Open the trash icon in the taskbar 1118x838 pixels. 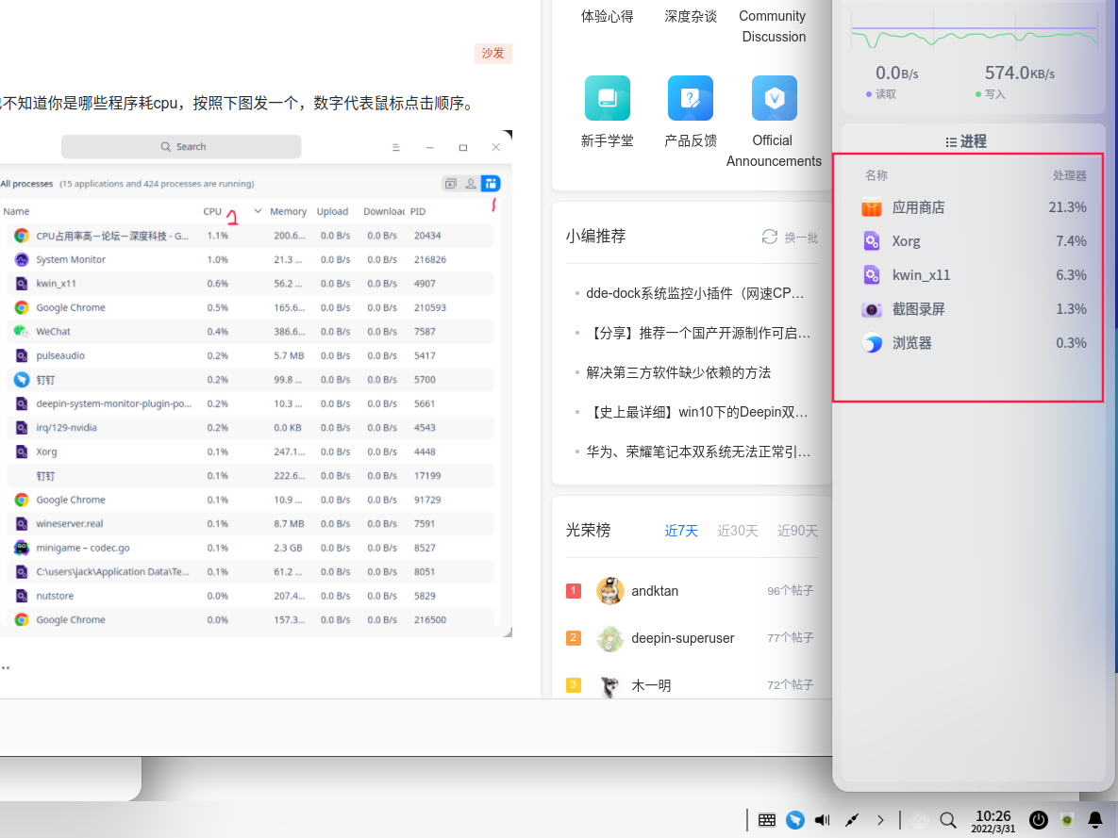(x=1067, y=820)
